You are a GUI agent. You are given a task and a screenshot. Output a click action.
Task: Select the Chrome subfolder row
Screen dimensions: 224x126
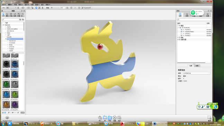[11, 47]
